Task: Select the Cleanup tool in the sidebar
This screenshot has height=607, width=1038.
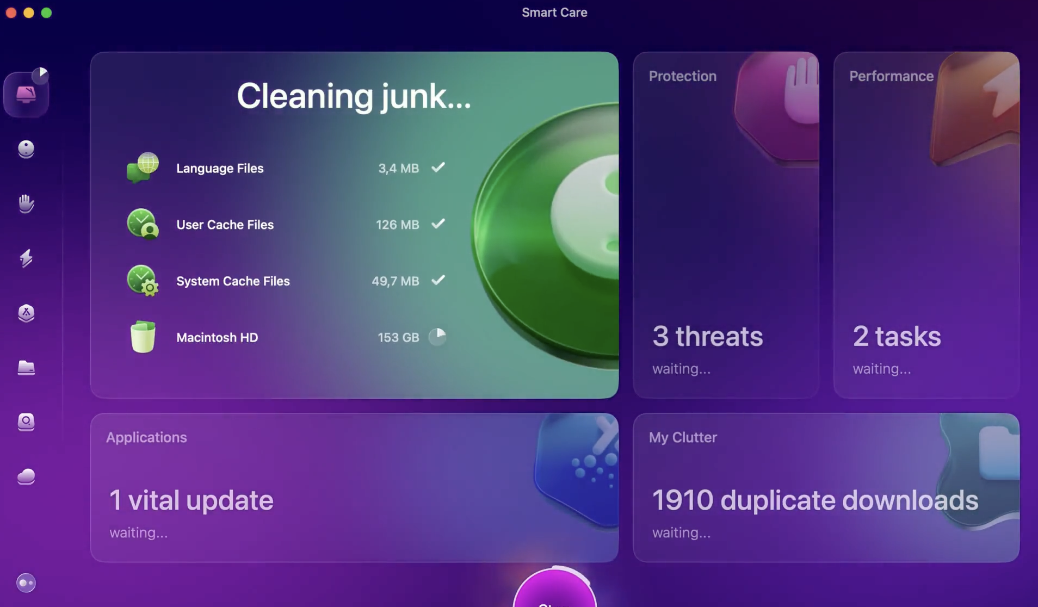Action: [x=26, y=149]
